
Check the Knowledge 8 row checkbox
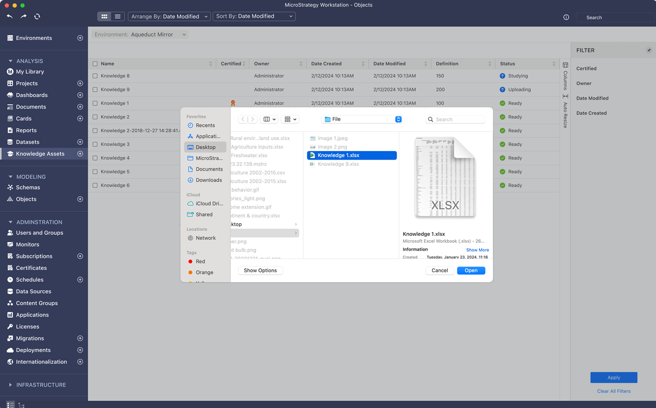tap(95, 76)
